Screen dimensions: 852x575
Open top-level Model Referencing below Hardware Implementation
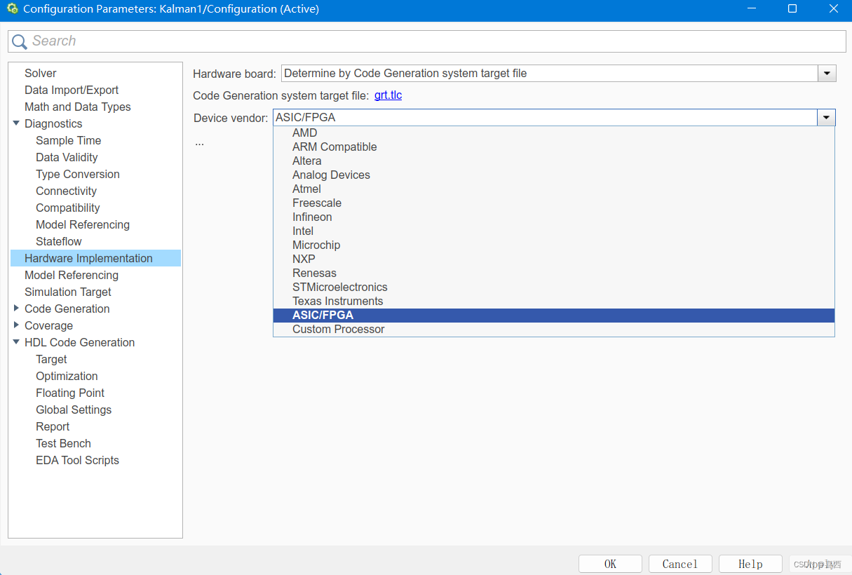click(72, 276)
